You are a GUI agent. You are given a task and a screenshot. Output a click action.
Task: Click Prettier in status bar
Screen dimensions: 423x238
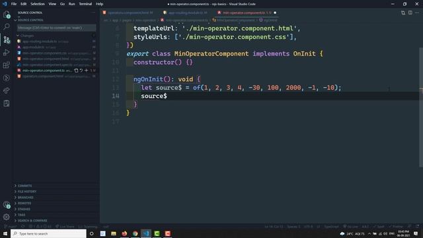pos(396,226)
